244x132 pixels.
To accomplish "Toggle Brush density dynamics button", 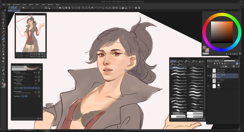I will coord(39,92).
